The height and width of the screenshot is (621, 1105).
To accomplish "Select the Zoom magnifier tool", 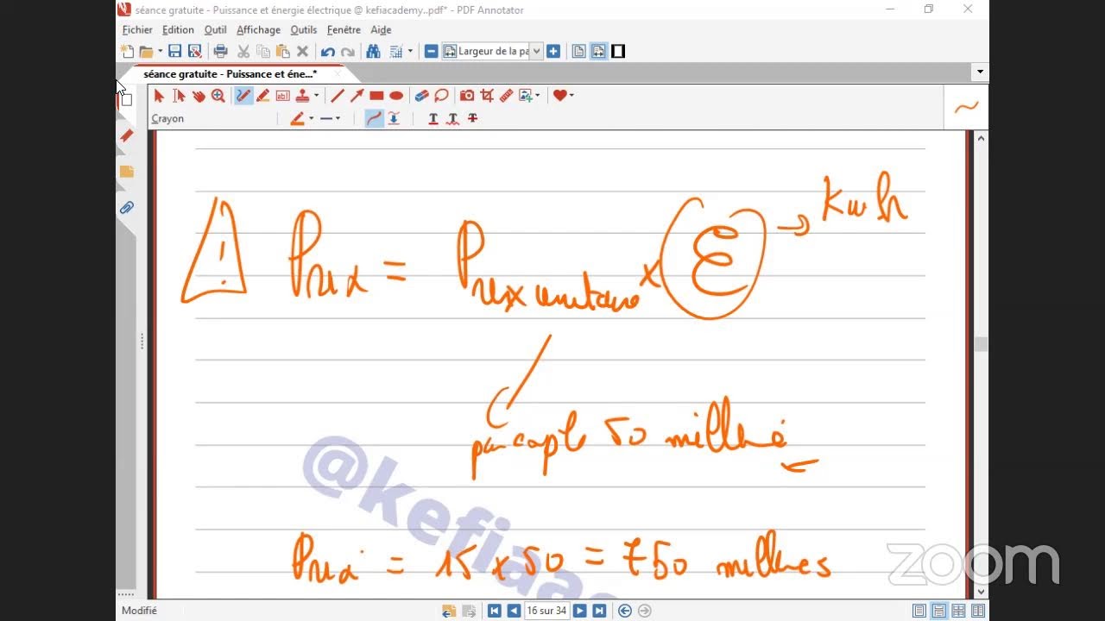I will (x=218, y=96).
